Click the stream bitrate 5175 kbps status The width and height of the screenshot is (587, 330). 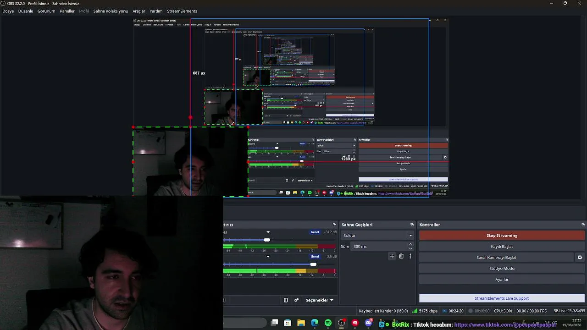coord(425,311)
